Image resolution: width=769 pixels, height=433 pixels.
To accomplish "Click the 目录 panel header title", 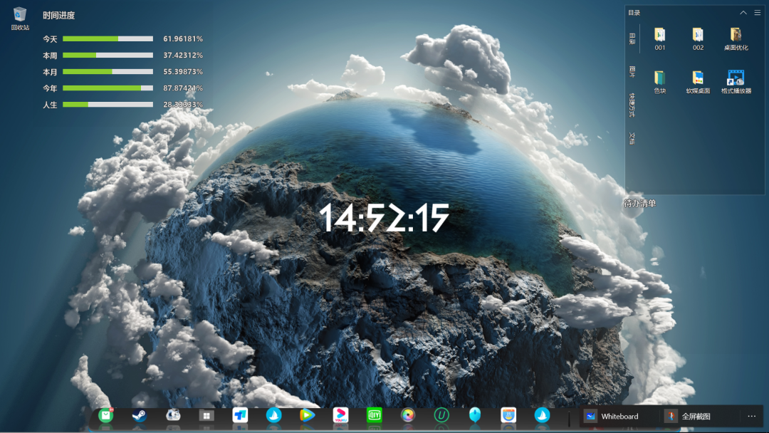I will click(634, 13).
